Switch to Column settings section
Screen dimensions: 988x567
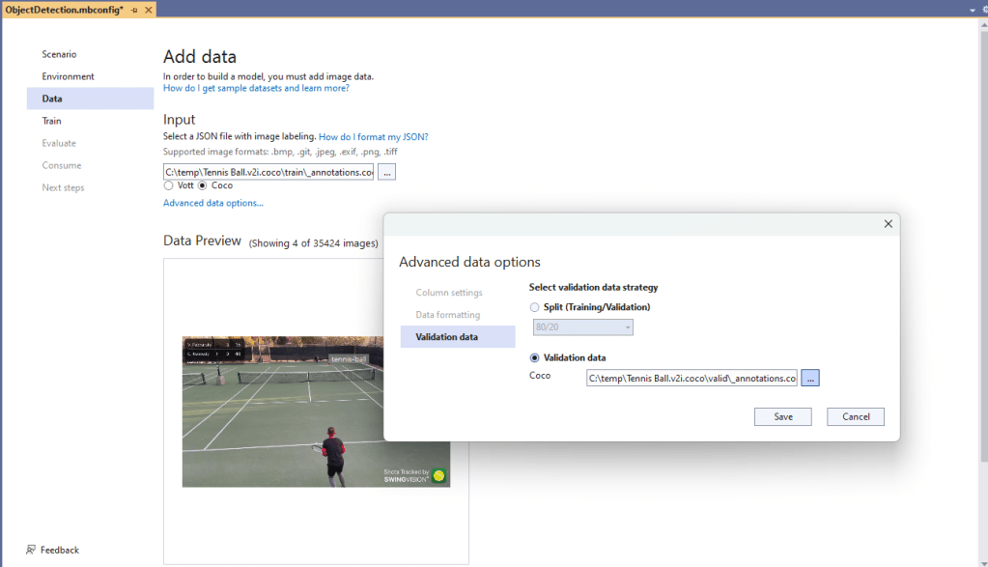point(449,293)
